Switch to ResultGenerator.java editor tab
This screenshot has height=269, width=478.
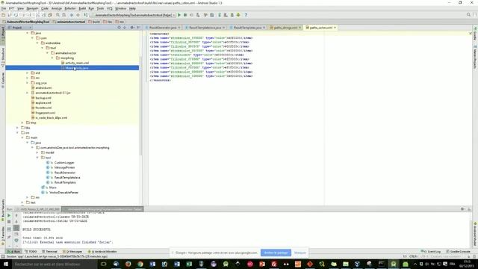(163, 28)
